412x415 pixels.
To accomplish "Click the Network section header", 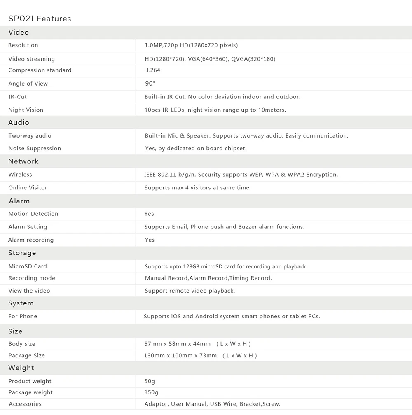I will [x=23, y=161].
